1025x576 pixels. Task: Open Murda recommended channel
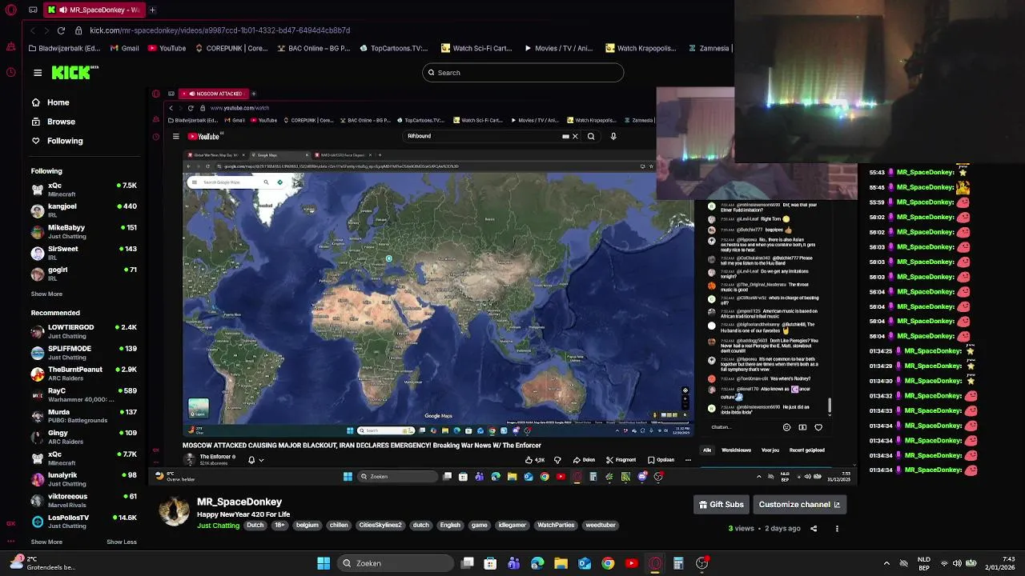[x=84, y=416]
